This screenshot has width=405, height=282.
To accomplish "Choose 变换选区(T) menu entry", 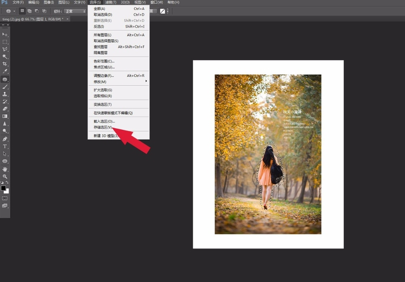I will [x=119, y=104].
